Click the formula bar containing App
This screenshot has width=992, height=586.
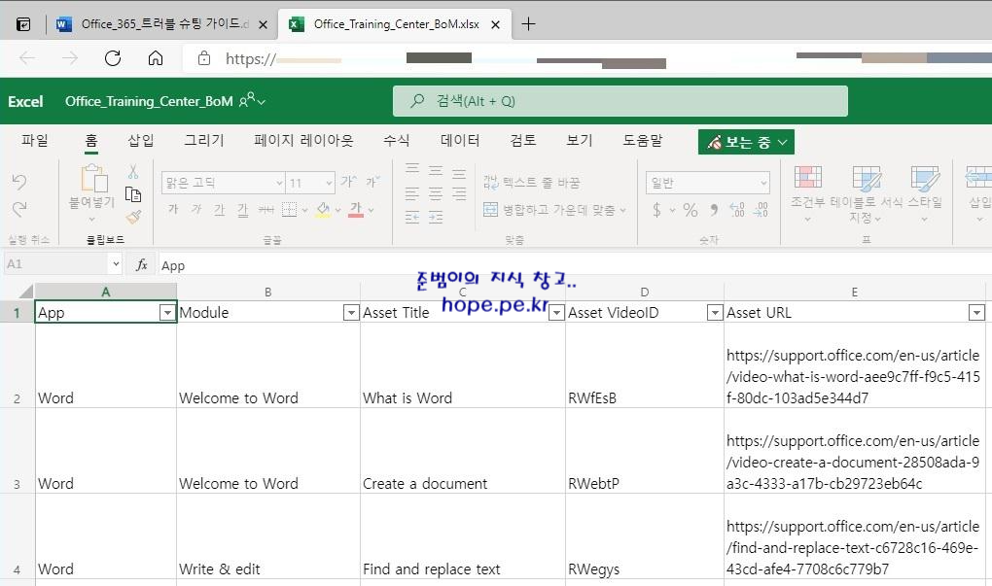pyautogui.click(x=573, y=265)
